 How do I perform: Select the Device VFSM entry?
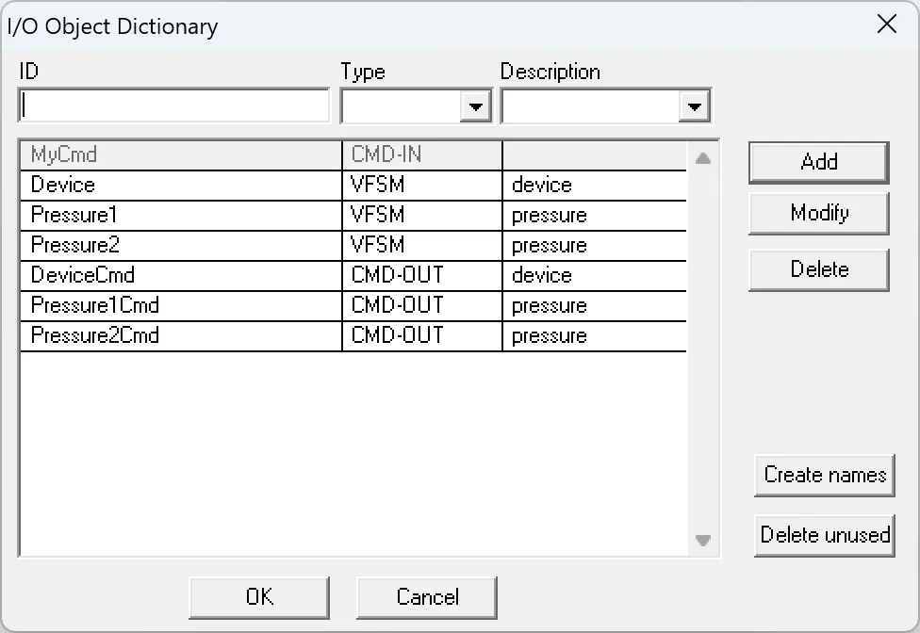[179, 185]
